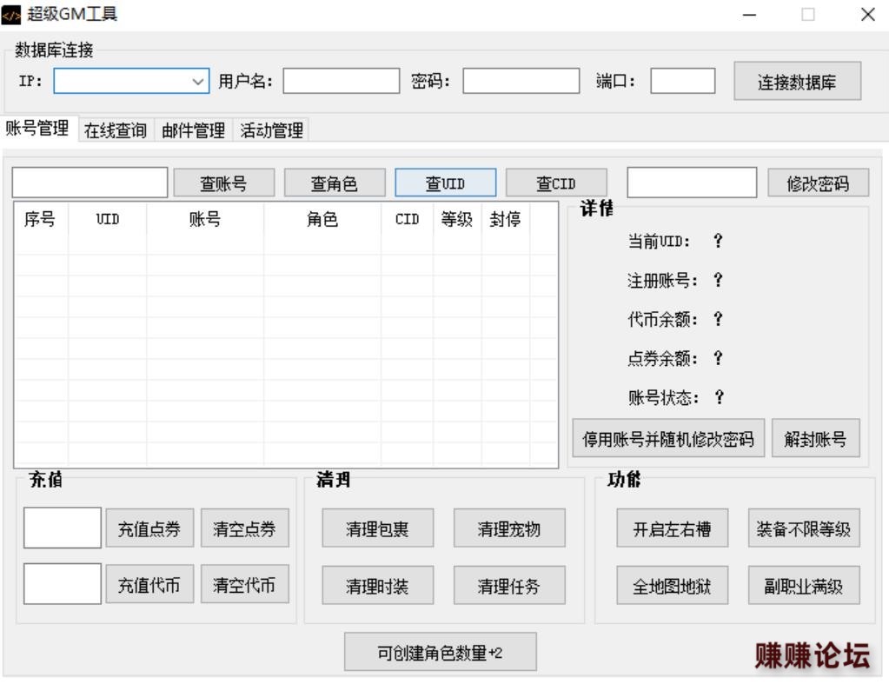This screenshot has width=889, height=691.
Task: Click the 清空代币 button
Action: [244, 585]
